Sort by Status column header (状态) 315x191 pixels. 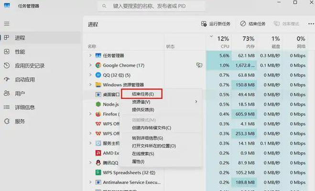[x=170, y=46]
